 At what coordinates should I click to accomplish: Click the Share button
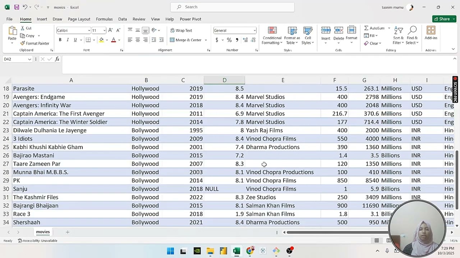pos(444,19)
